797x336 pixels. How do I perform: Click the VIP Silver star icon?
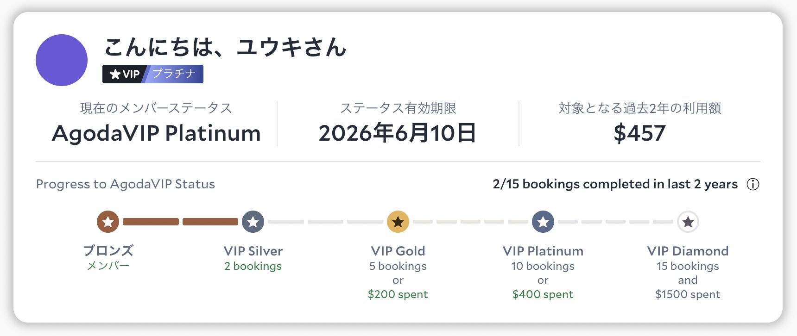(253, 222)
